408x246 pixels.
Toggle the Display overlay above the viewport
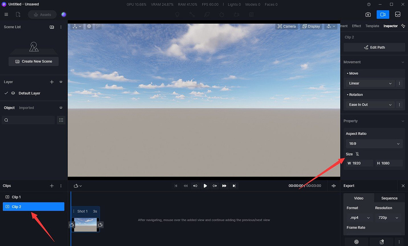[x=311, y=26]
